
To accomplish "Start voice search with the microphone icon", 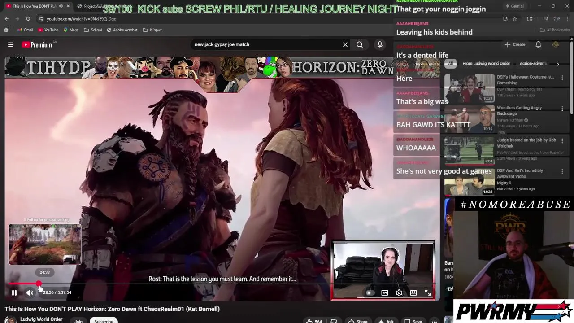I will (380, 44).
